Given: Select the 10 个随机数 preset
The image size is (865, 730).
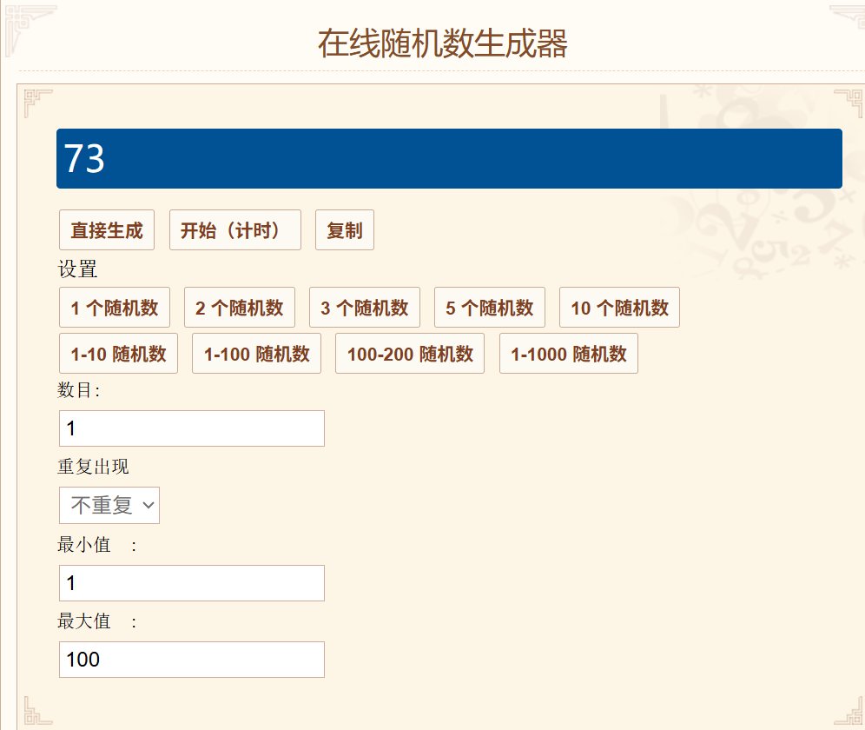Looking at the screenshot, I should tap(618, 307).
